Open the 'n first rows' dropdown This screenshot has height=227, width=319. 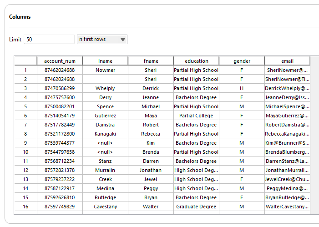(x=102, y=40)
